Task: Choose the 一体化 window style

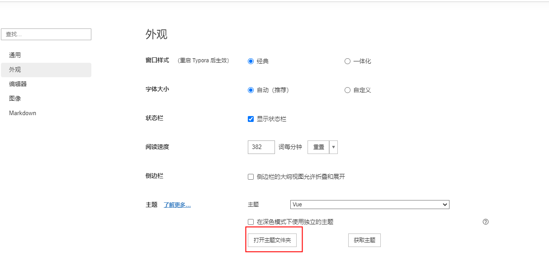Action: click(x=347, y=61)
